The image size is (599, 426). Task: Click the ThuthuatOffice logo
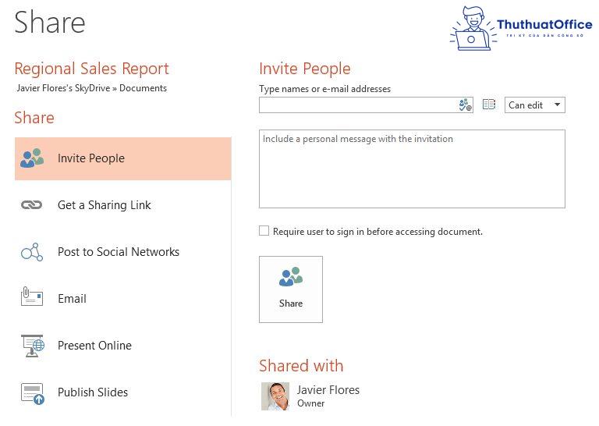coord(520,28)
